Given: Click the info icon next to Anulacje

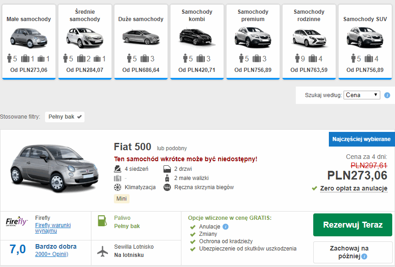Looking at the screenshot, I should coord(226,227).
